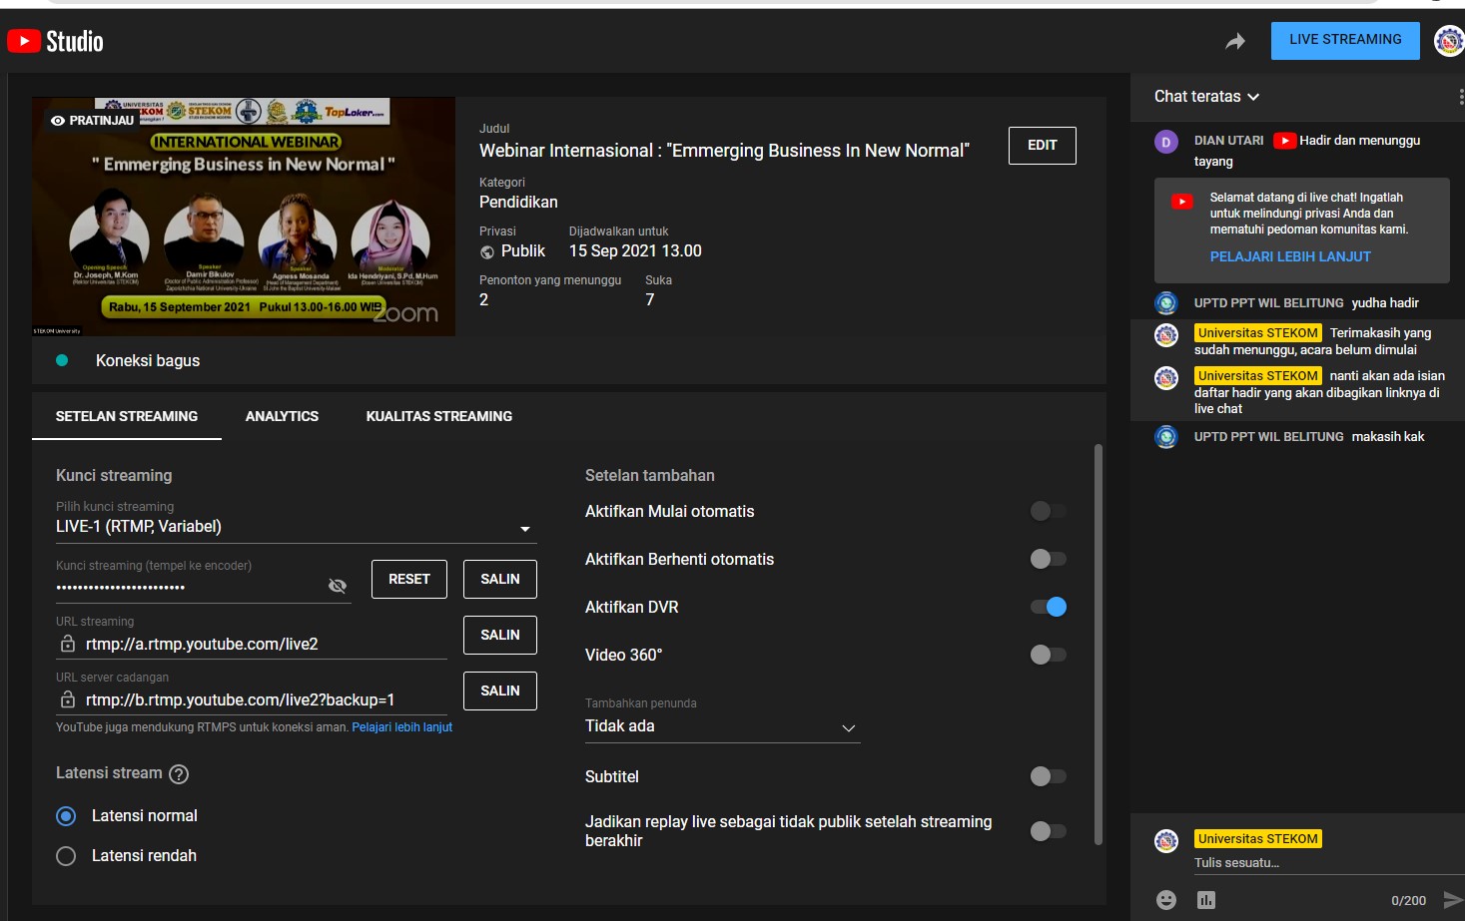This screenshot has width=1465, height=921.
Task: Copy the URL streaming with SALIN
Action: (x=500, y=635)
